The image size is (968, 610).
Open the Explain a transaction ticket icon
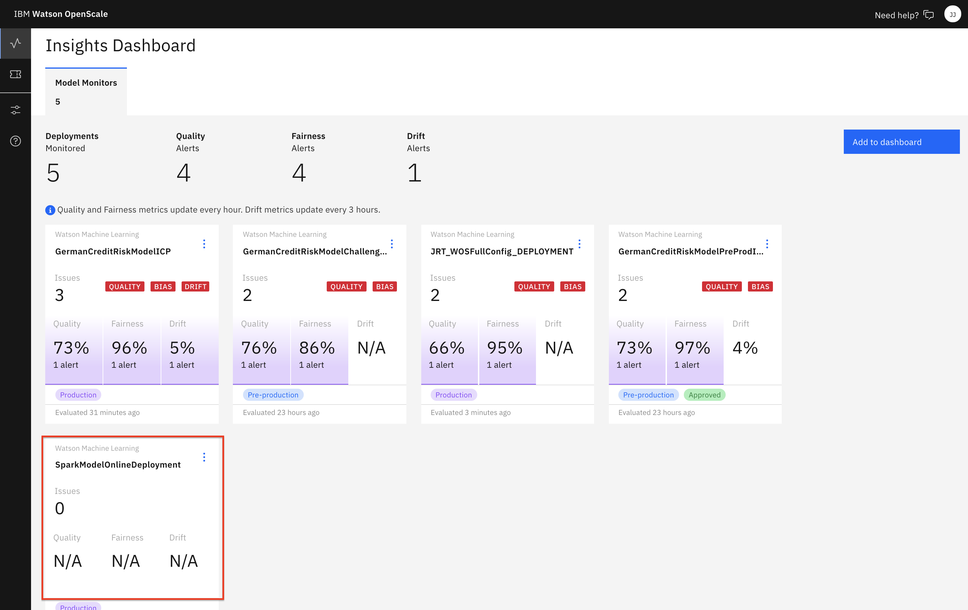(15, 75)
